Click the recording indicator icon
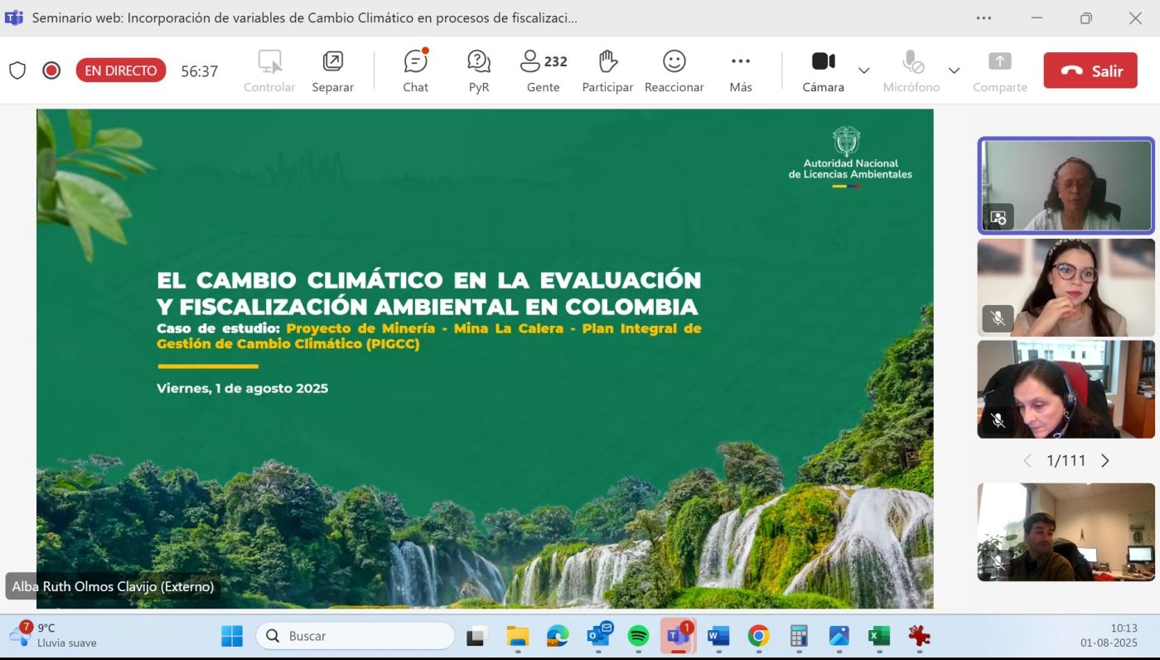This screenshot has height=660, width=1160. click(x=51, y=70)
